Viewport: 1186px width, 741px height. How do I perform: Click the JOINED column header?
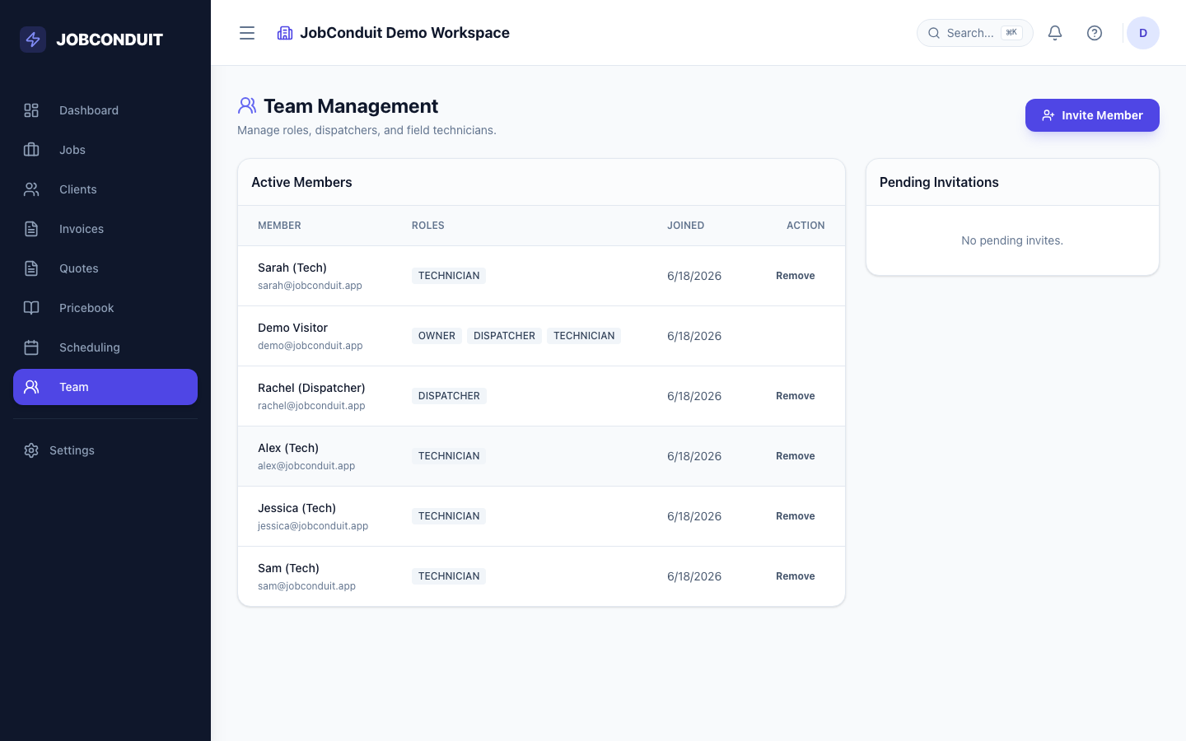(x=685, y=226)
